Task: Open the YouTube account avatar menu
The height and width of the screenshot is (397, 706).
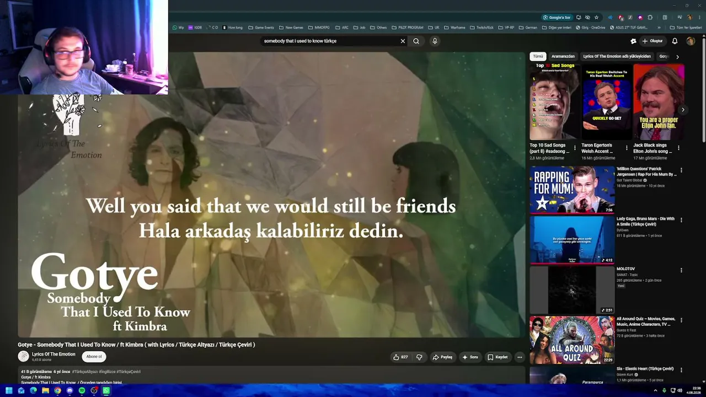Action: click(x=691, y=41)
